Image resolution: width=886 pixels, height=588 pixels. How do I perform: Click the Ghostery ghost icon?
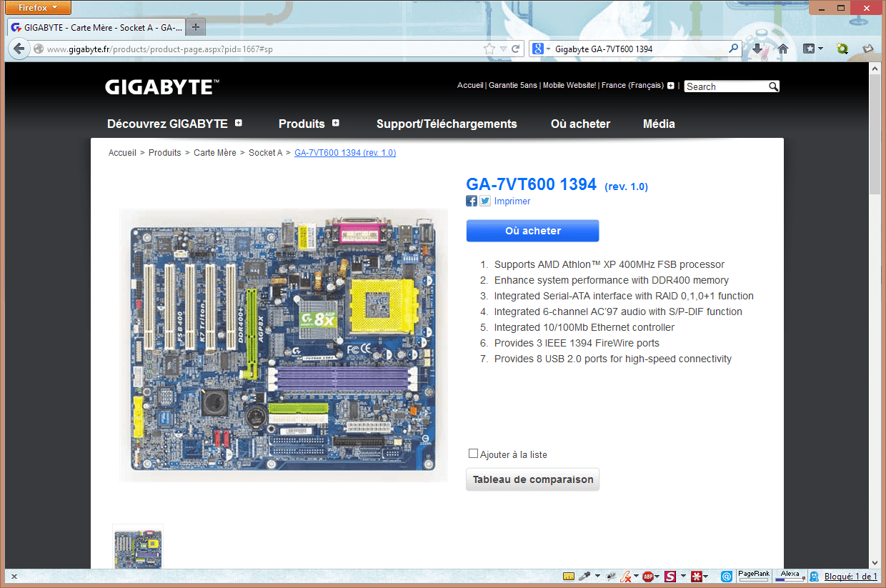click(x=815, y=577)
